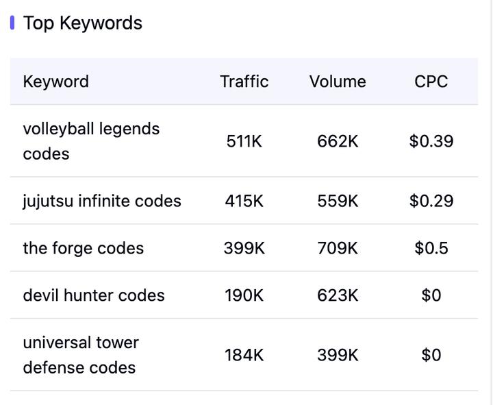Click the Volume column header

point(338,82)
